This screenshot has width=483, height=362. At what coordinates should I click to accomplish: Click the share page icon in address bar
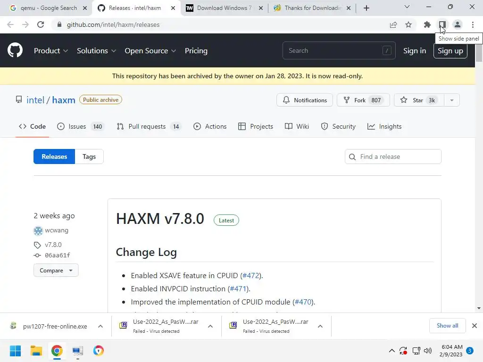point(393,25)
